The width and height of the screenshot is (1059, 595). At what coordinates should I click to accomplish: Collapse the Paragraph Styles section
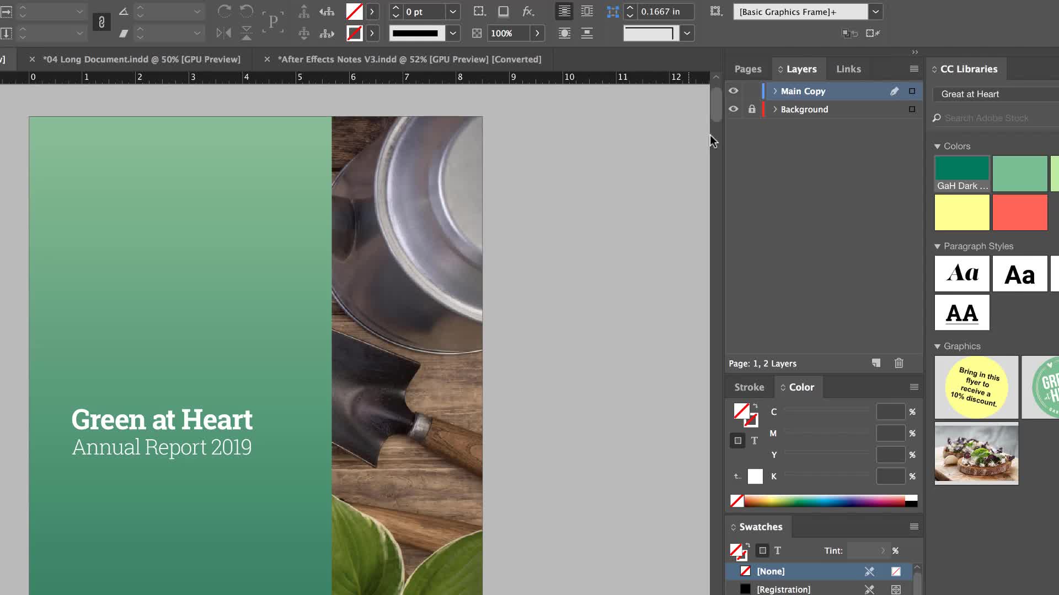[x=937, y=246]
